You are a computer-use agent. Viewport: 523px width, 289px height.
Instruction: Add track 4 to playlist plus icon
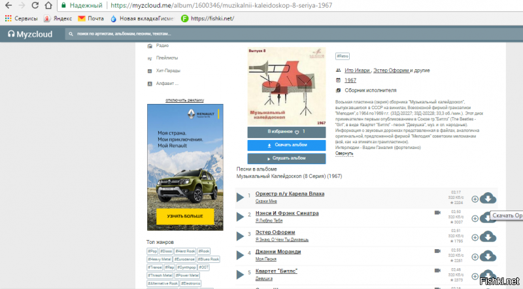[x=475, y=257]
